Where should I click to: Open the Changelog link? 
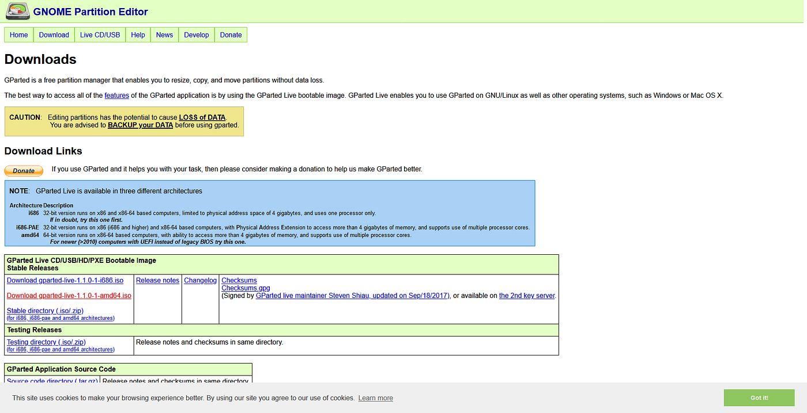coord(201,281)
